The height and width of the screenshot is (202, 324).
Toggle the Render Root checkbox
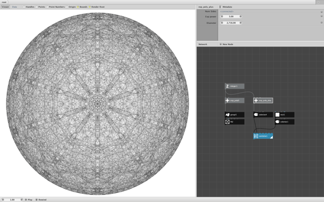point(90,7)
